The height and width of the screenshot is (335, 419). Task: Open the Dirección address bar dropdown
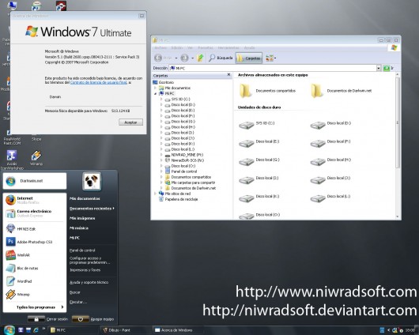(x=379, y=69)
